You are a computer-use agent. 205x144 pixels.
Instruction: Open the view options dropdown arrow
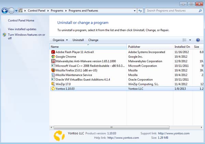[x=190, y=40]
